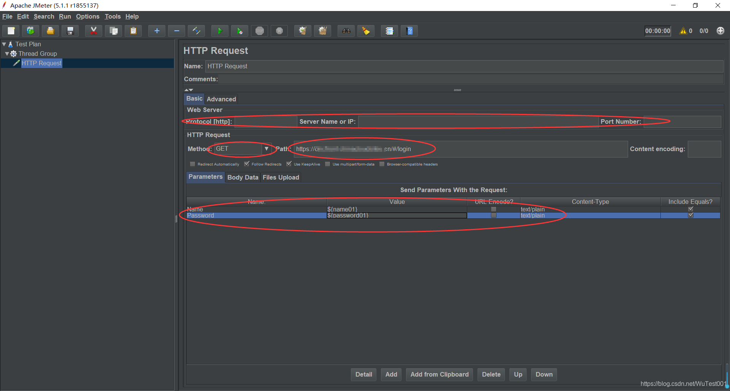This screenshot has height=391, width=730.
Task: Clear all results with double broom icon
Action: point(322,31)
